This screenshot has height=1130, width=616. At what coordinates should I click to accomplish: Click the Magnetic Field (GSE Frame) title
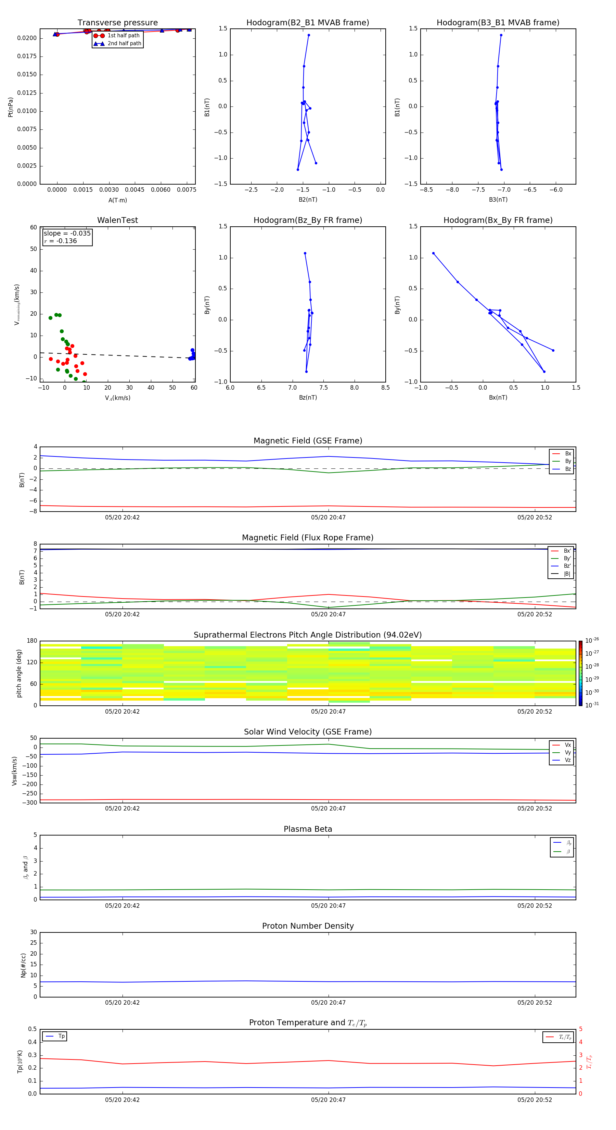click(308, 441)
